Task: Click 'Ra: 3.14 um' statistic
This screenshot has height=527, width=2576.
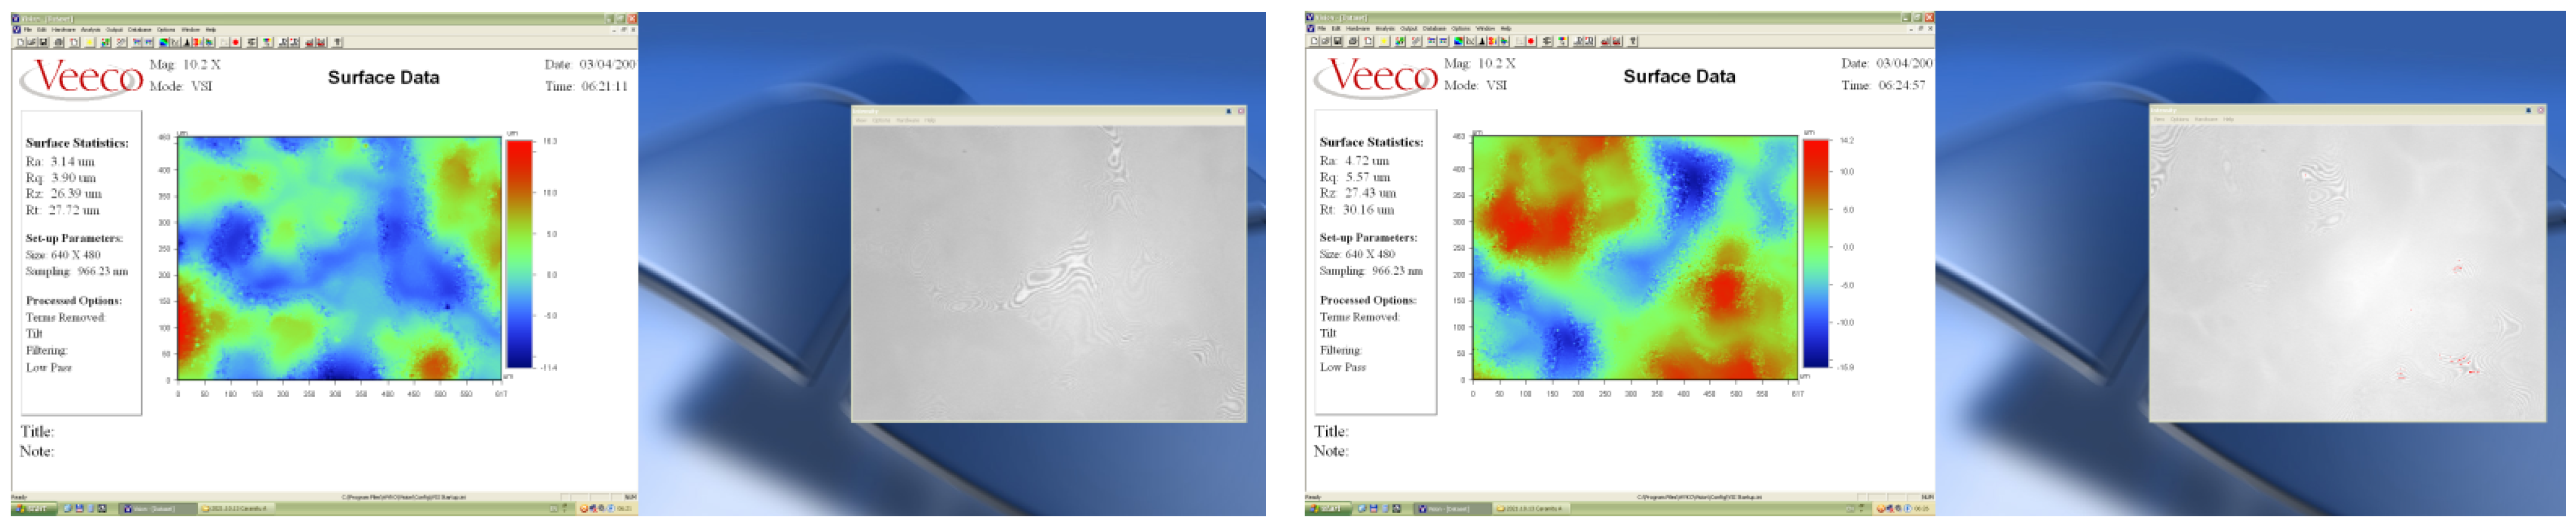Action: pyautogui.click(x=60, y=161)
